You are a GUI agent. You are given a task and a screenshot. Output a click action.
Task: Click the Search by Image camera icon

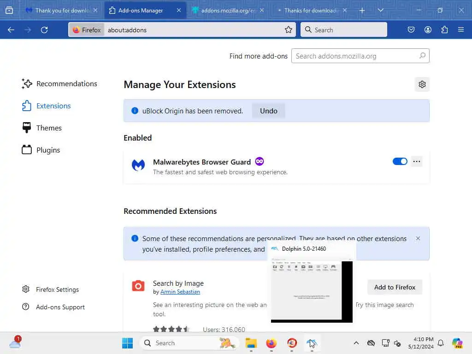coord(138,286)
